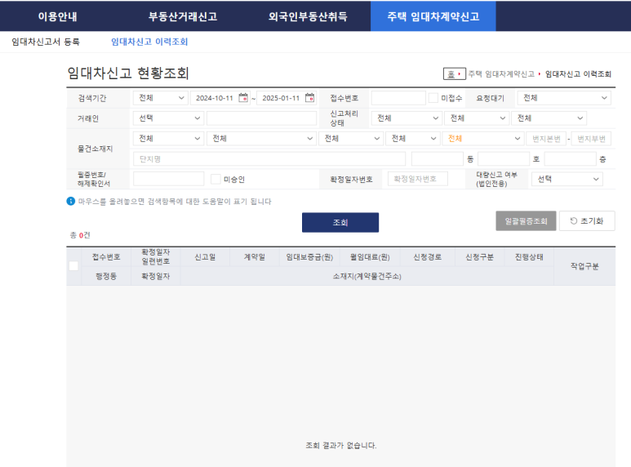Expand the 검색기간 type dropdown

(161, 98)
